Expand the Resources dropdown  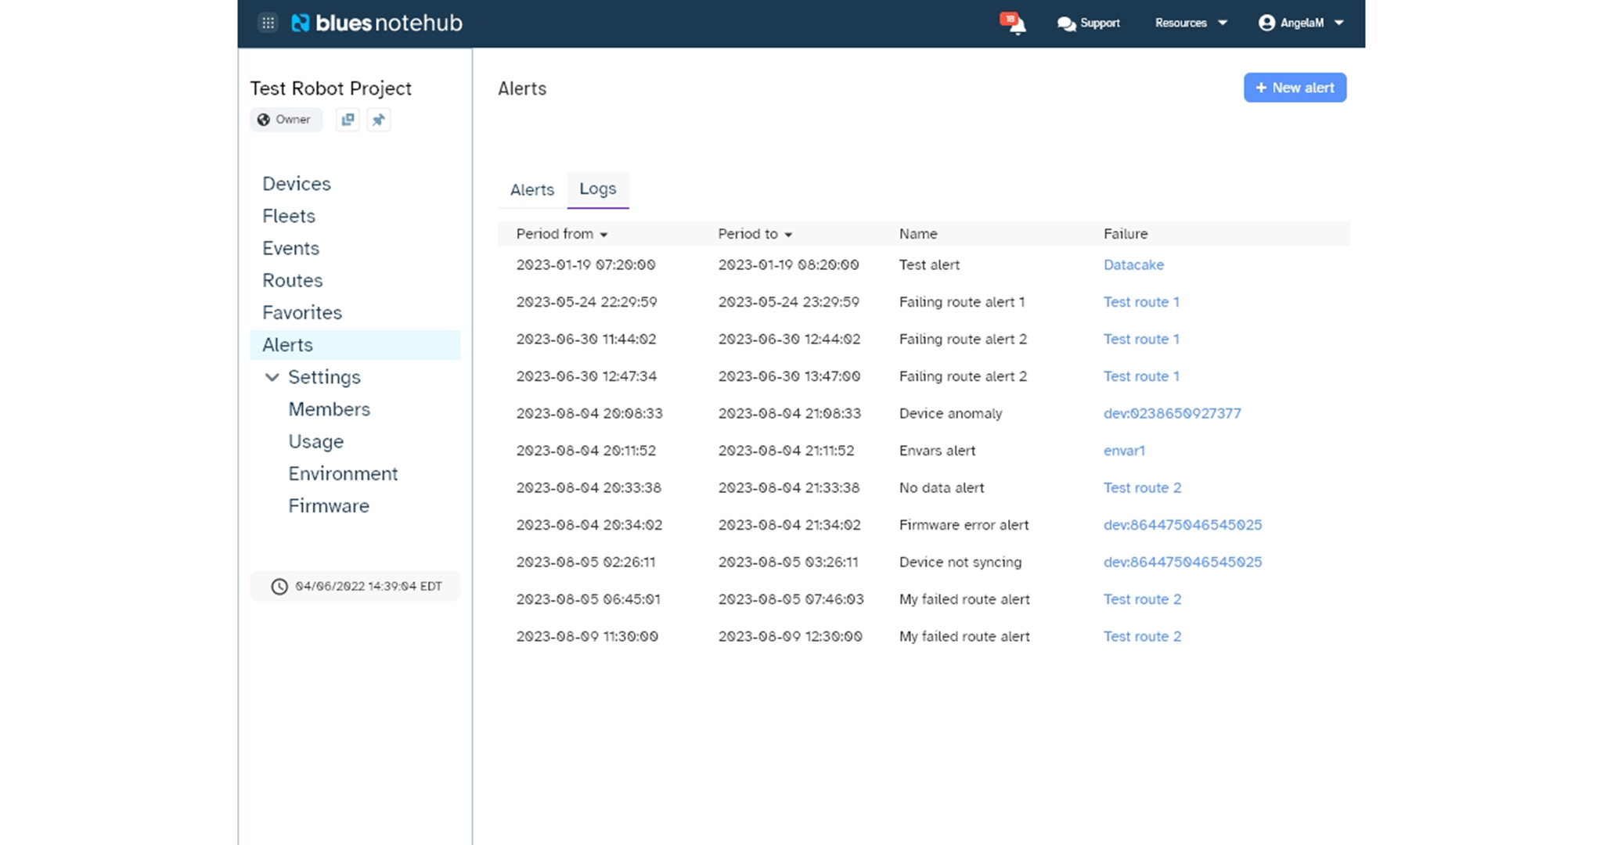coord(1191,23)
